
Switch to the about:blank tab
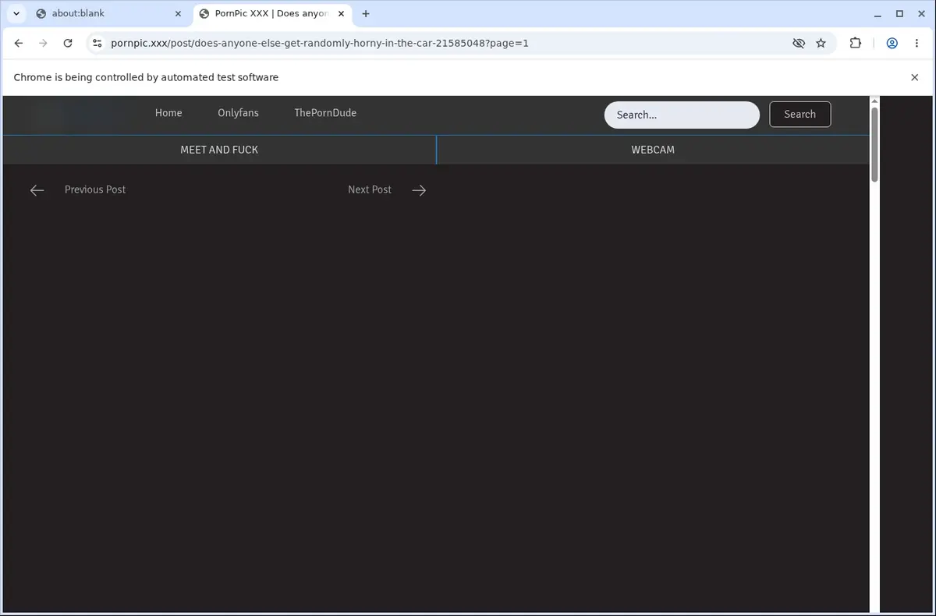pos(109,13)
